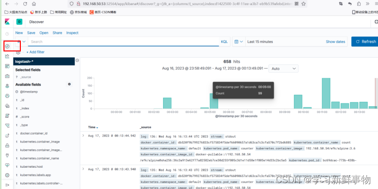This screenshot has height=189, width=378.
Task: Switch query language via KQL button
Action: pyautogui.click(x=224, y=42)
